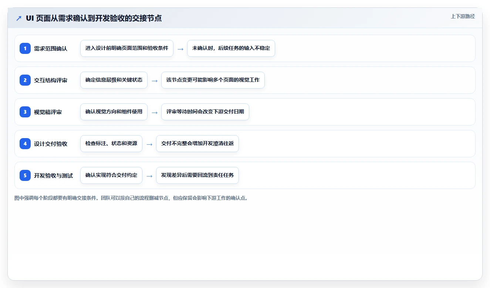Click the '确认视觉方向和组件使用' box

[114, 112]
